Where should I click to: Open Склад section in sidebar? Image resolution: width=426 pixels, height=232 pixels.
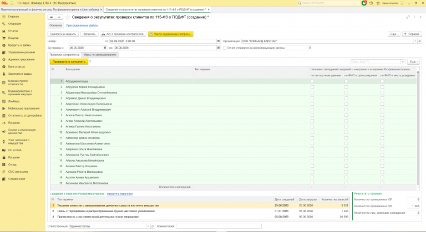(12, 164)
